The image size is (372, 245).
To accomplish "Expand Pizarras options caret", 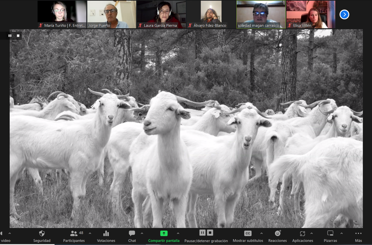I will click(x=341, y=234).
